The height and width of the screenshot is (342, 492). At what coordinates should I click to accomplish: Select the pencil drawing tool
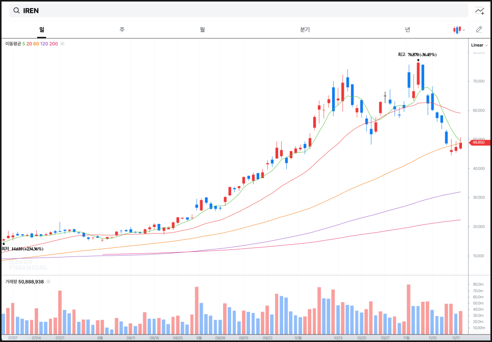479,30
